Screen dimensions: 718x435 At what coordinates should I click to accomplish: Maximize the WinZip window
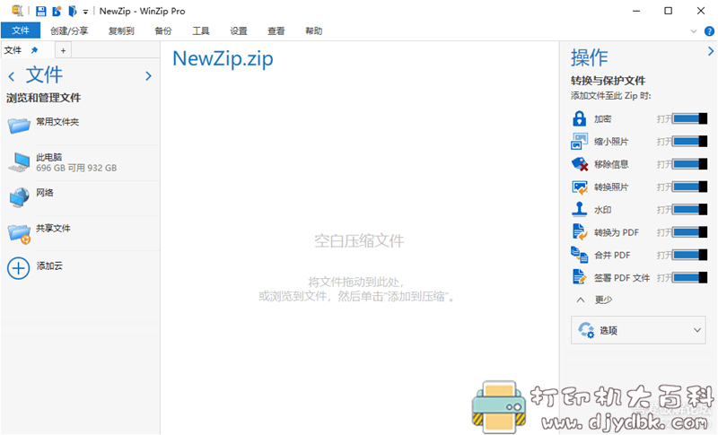click(x=668, y=11)
